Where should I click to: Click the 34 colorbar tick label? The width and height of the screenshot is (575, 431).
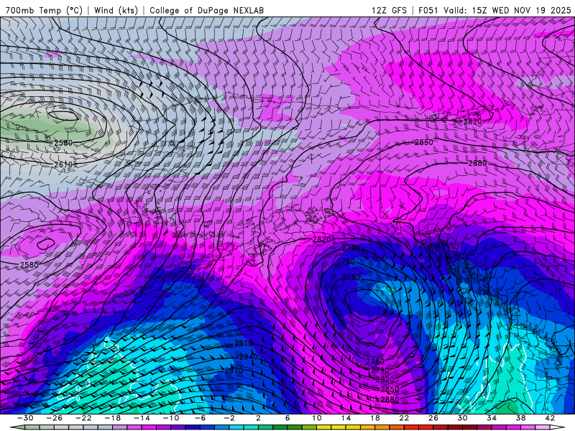click(492, 418)
